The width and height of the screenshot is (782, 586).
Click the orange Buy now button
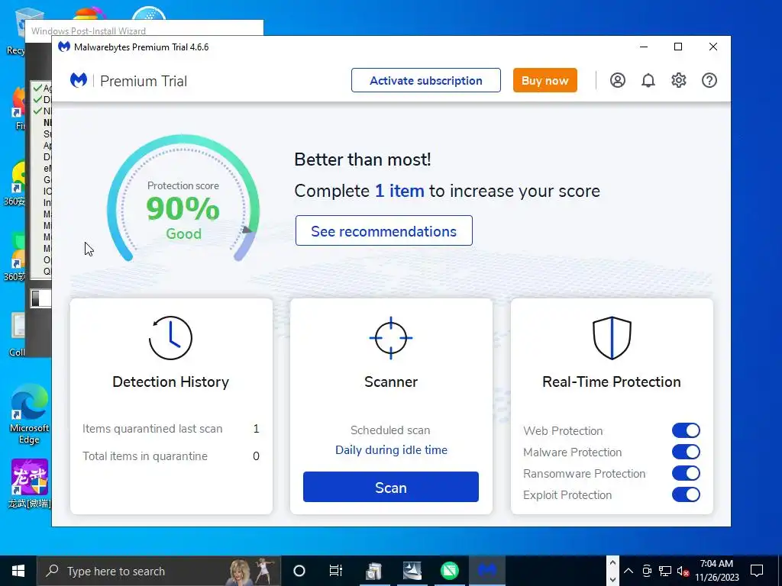click(545, 80)
